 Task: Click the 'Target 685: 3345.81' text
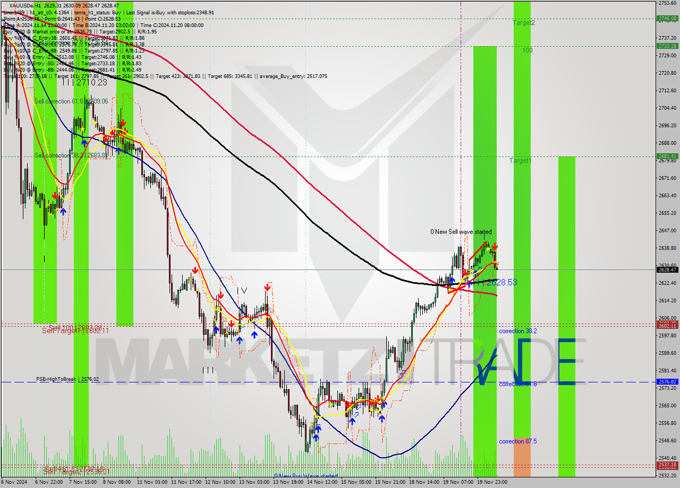coord(230,76)
